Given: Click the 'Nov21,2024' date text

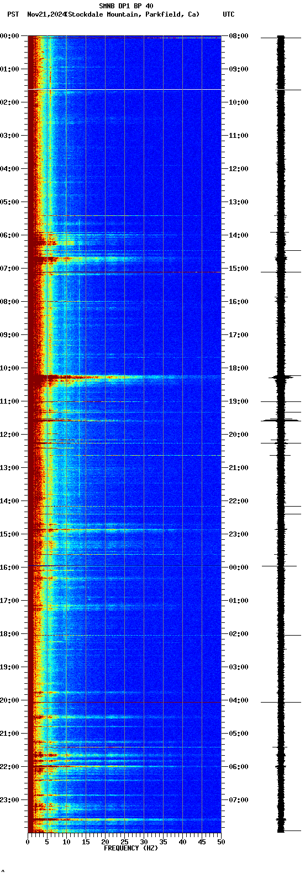Looking at the screenshot, I should tap(46, 14).
